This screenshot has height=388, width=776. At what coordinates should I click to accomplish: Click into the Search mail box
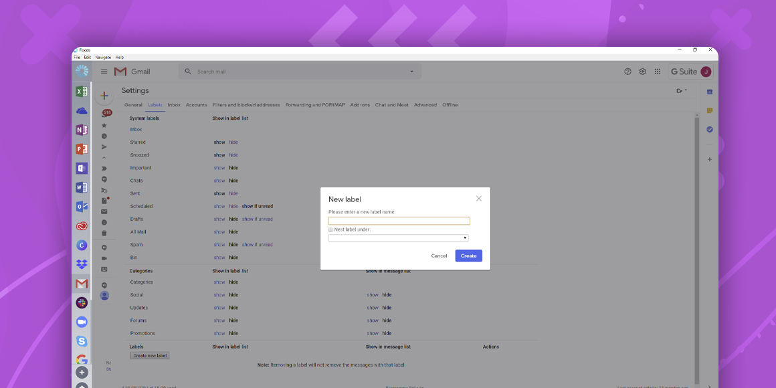click(300, 72)
